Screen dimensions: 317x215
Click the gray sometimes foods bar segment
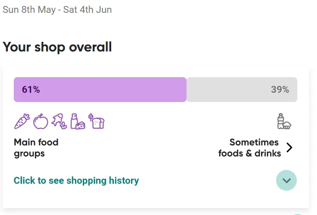242,90
